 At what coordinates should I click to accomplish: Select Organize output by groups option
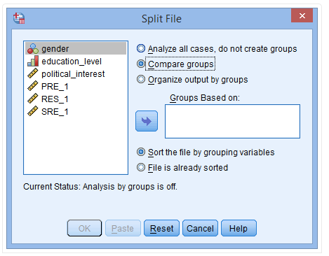coord(141,79)
